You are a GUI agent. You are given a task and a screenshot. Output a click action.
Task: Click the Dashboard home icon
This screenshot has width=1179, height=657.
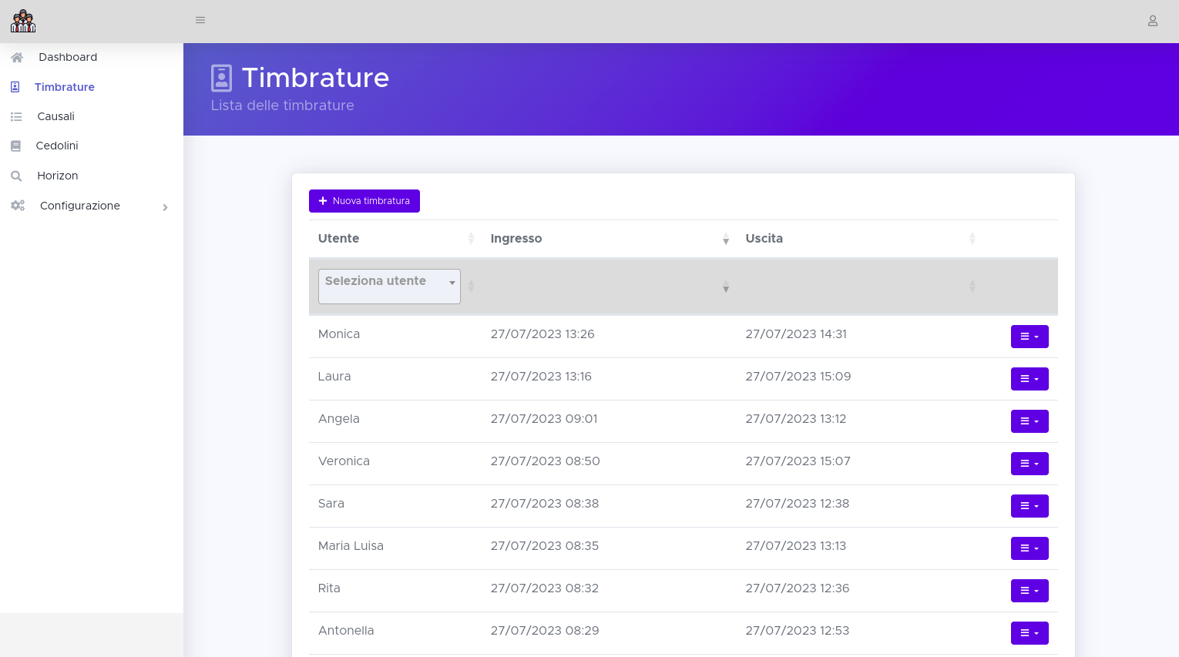coord(17,58)
